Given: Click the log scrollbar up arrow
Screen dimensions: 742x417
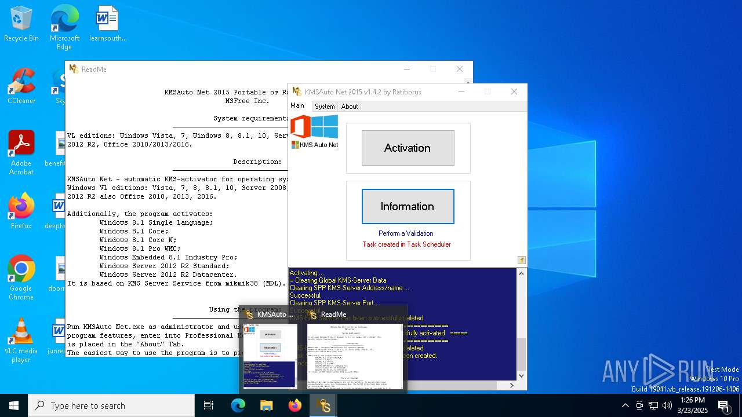Looking at the screenshot, I should pyautogui.click(x=521, y=273).
